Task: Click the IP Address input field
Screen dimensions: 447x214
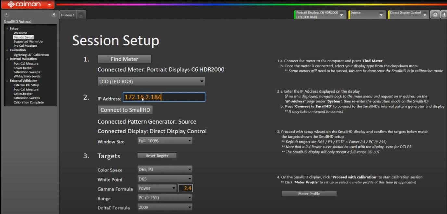Action: (164, 97)
